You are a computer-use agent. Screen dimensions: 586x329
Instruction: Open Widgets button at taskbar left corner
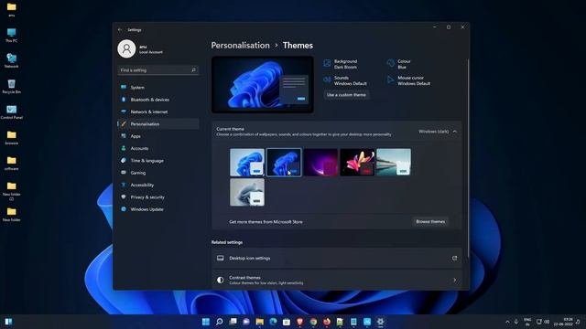tap(8, 322)
